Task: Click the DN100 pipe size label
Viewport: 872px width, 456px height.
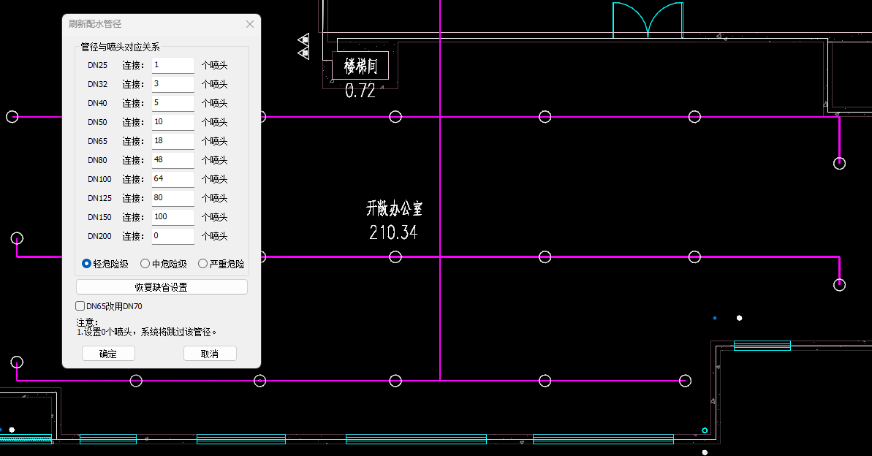Action: 99,179
